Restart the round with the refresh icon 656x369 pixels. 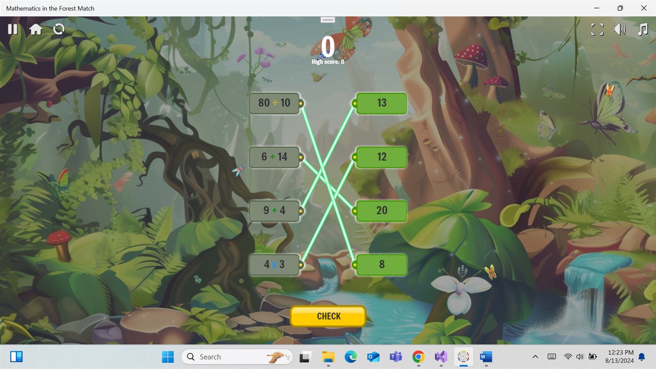click(x=59, y=29)
